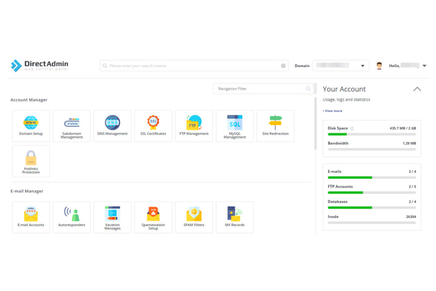Open SSL Certificates
The width and height of the screenshot is (436, 291).
tap(153, 126)
